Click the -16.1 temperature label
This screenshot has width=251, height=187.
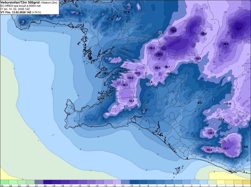point(125,85)
